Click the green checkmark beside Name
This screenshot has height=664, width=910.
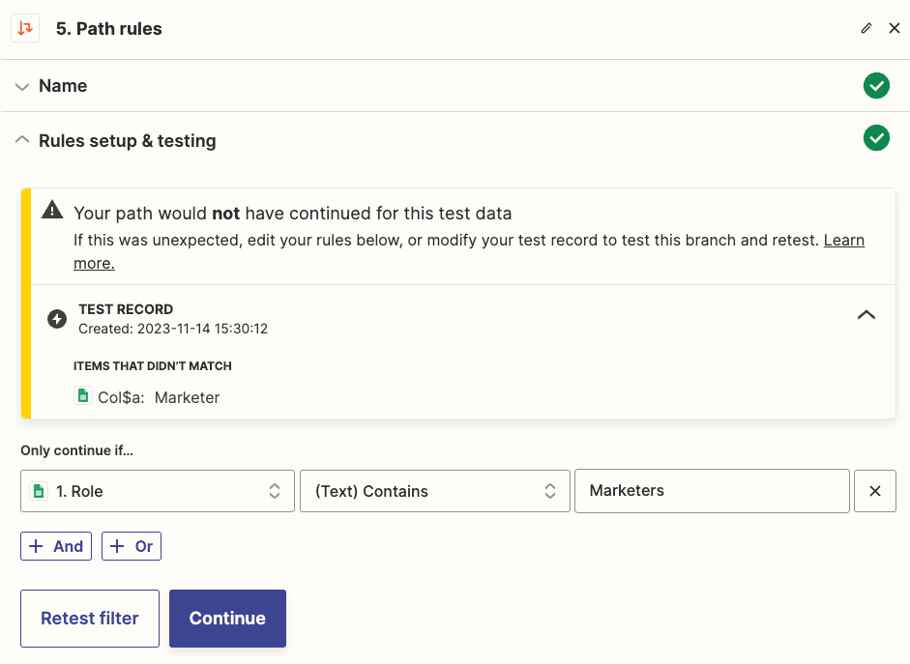coord(876,86)
